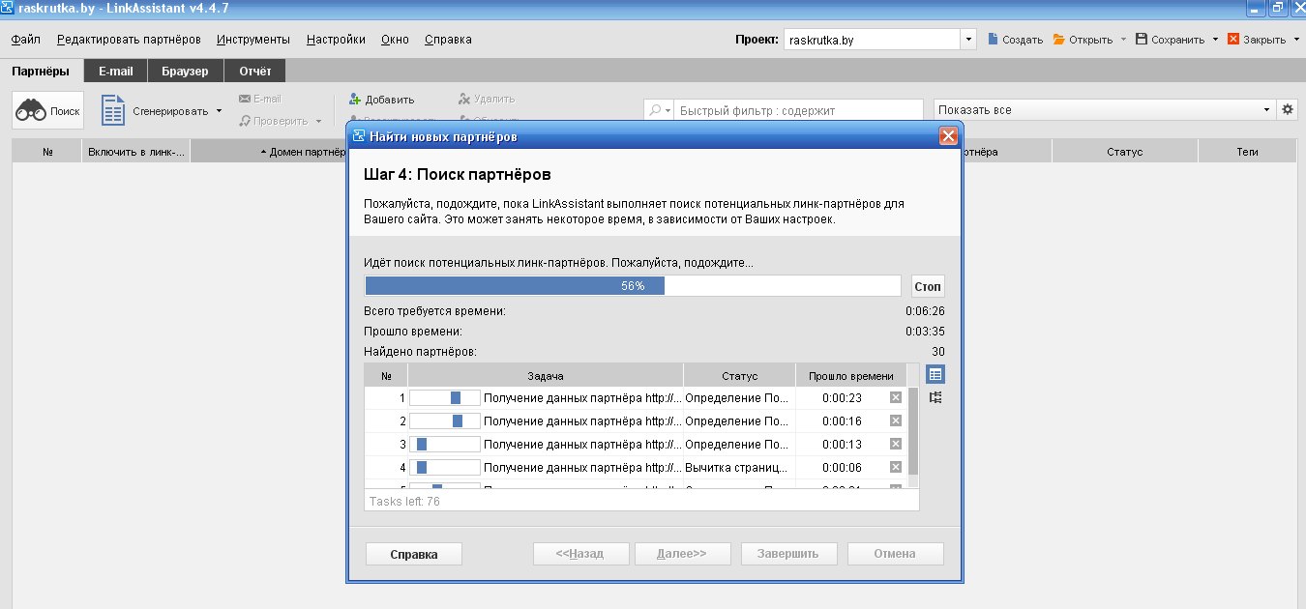This screenshot has height=609, width=1306.
Task: Expand the arrow next to Открыть
Action: click(1123, 40)
